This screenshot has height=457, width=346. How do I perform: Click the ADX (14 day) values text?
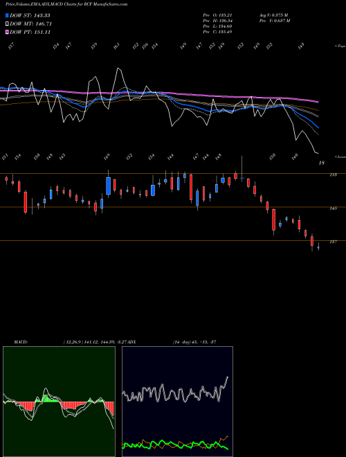194,342
